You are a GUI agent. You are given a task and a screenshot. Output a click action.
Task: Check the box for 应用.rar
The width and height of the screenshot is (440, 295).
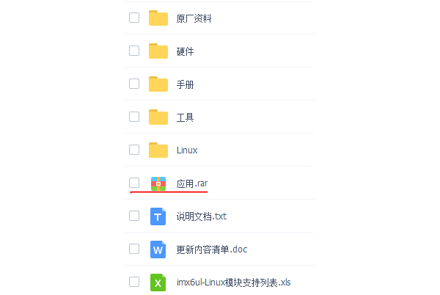pyautogui.click(x=134, y=182)
